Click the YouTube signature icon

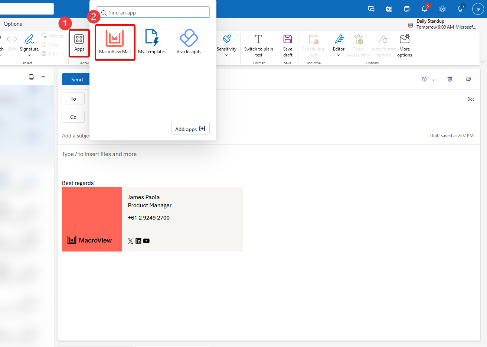pyautogui.click(x=146, y=241)
